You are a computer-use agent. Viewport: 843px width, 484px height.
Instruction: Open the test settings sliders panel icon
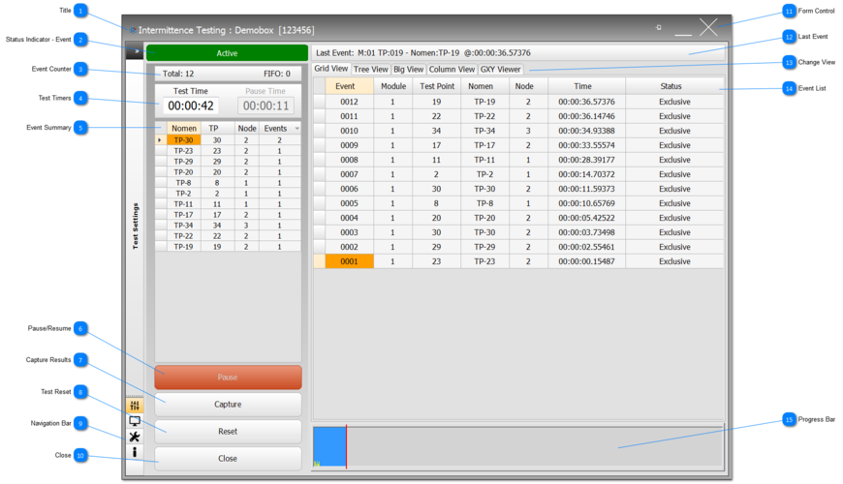coord(134,406)
